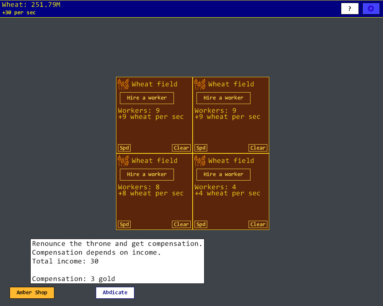383x306 pixels.
Task: Open the Amber Shop
Action: point(32,293)
